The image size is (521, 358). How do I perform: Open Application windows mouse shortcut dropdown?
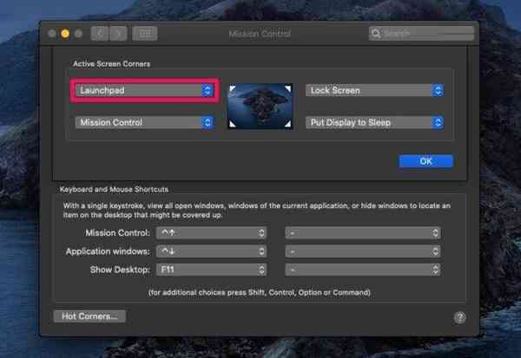coord(363,251)
